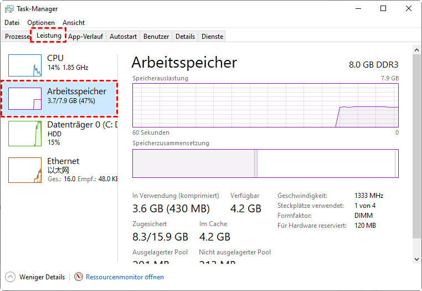Open the Datei menu
The height and width of the screenshot is (291, 422).
tap(12, 23)
